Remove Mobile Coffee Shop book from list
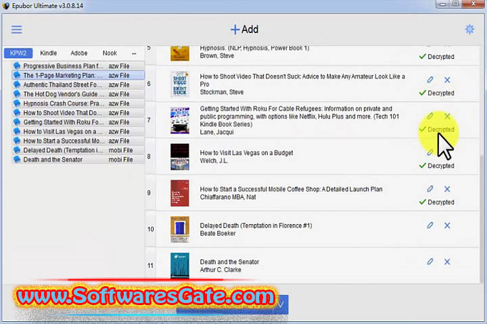The height and width of the screenshot is (324, 487). pos(447,189)
